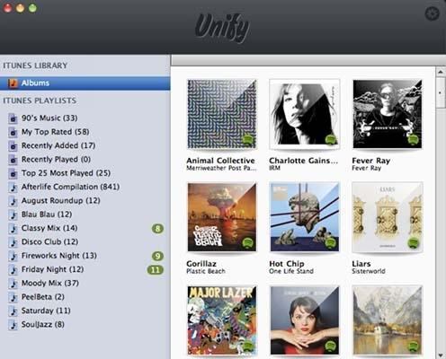Click the scrollbar up arrow

(x=441, y=72)
